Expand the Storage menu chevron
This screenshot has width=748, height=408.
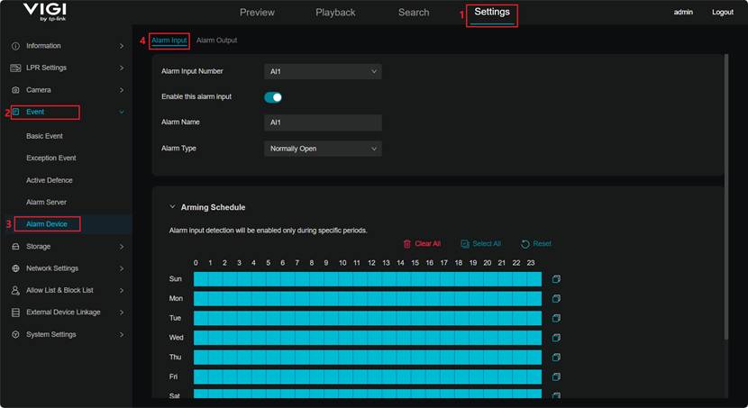tap(122, 247)
